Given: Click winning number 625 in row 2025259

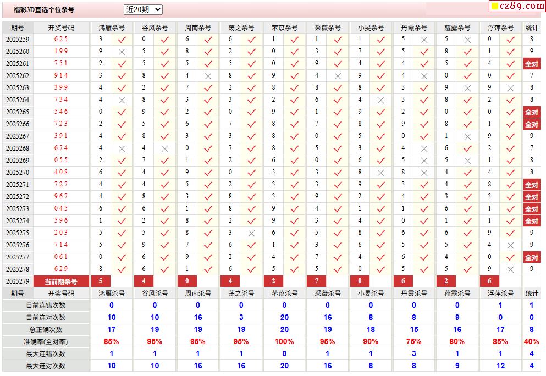Looking at the screenshot, I should (61, 39).
